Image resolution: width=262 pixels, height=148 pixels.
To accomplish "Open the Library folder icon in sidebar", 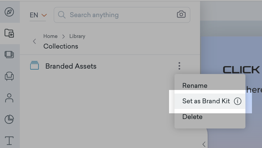I will click(x=9, y=33).
